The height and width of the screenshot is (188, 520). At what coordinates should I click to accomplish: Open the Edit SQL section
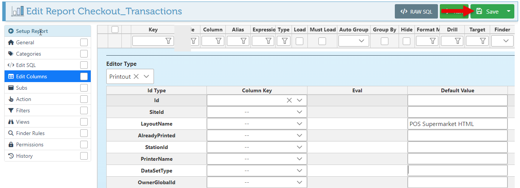tap(26, 65)
